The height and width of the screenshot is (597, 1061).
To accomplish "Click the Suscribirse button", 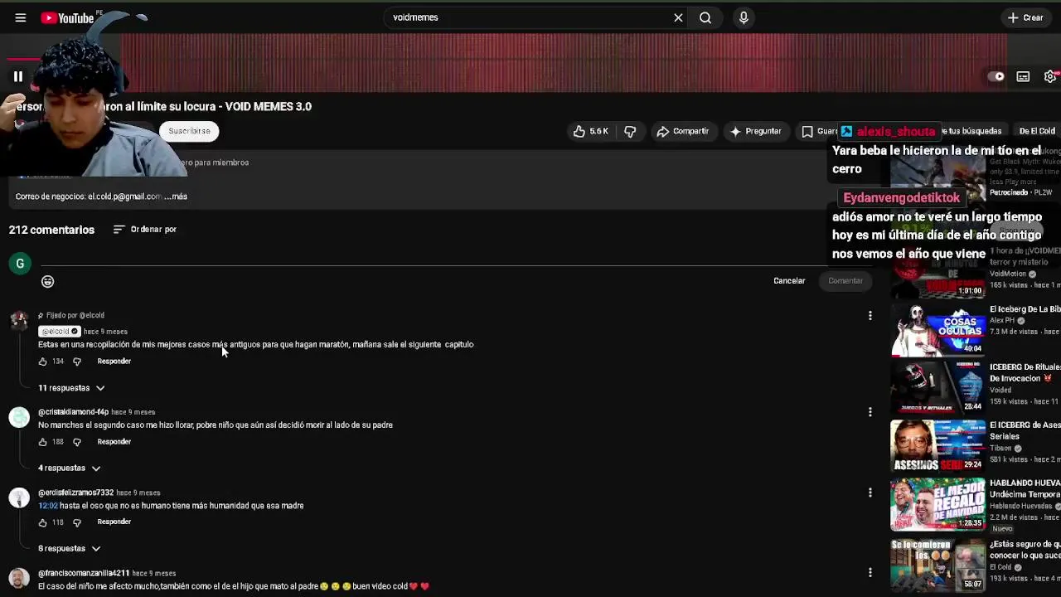I will point(189,131).
